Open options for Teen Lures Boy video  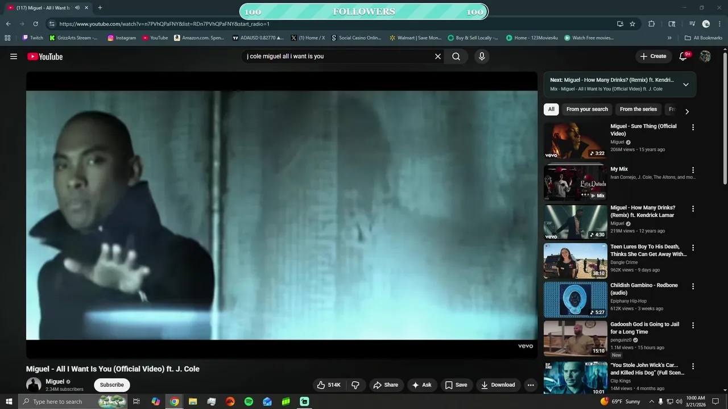(693, 248)
